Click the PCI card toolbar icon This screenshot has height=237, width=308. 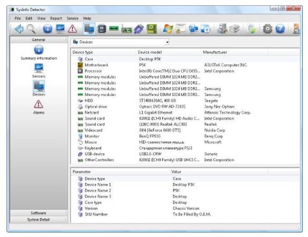click(126, 29)
